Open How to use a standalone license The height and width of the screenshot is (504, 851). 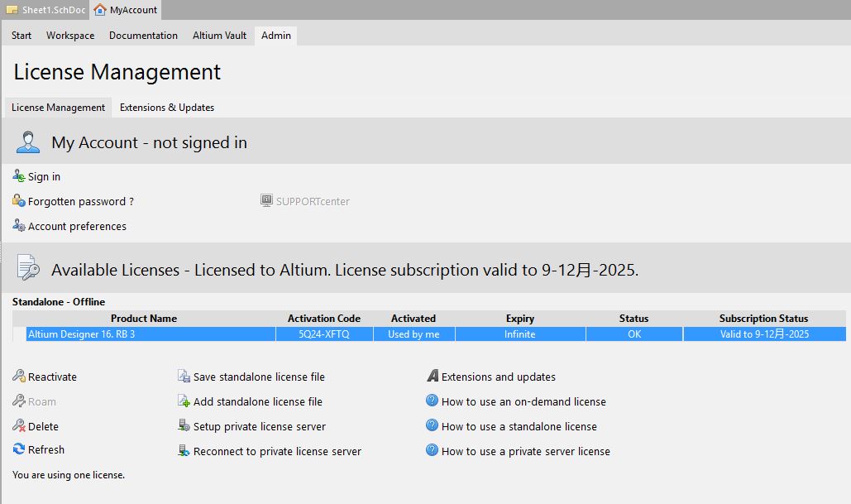(519, 427)
